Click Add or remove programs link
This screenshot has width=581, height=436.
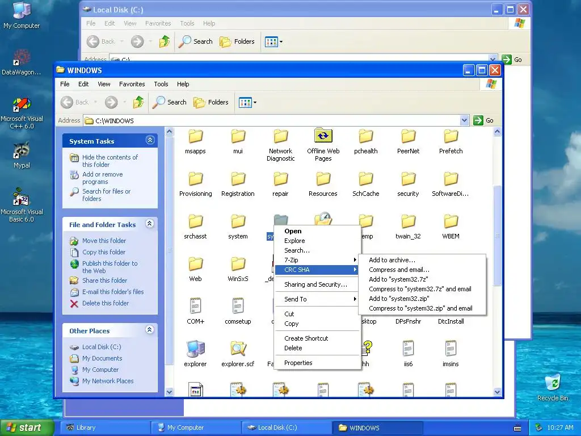pos(103,178)
